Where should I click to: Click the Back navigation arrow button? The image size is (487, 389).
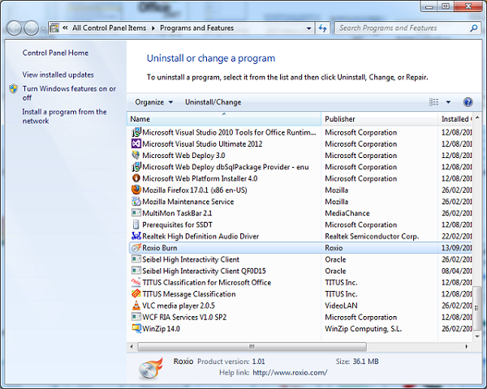[14, 28]
